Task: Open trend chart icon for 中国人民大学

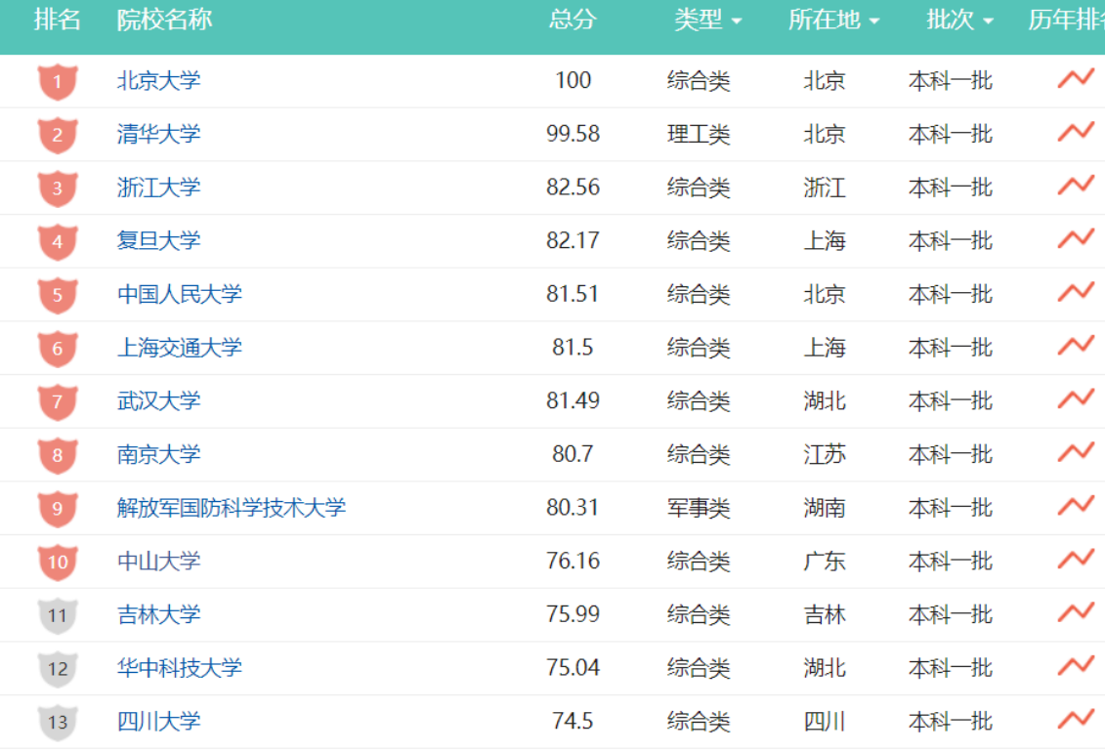Action: (1076, 291)
